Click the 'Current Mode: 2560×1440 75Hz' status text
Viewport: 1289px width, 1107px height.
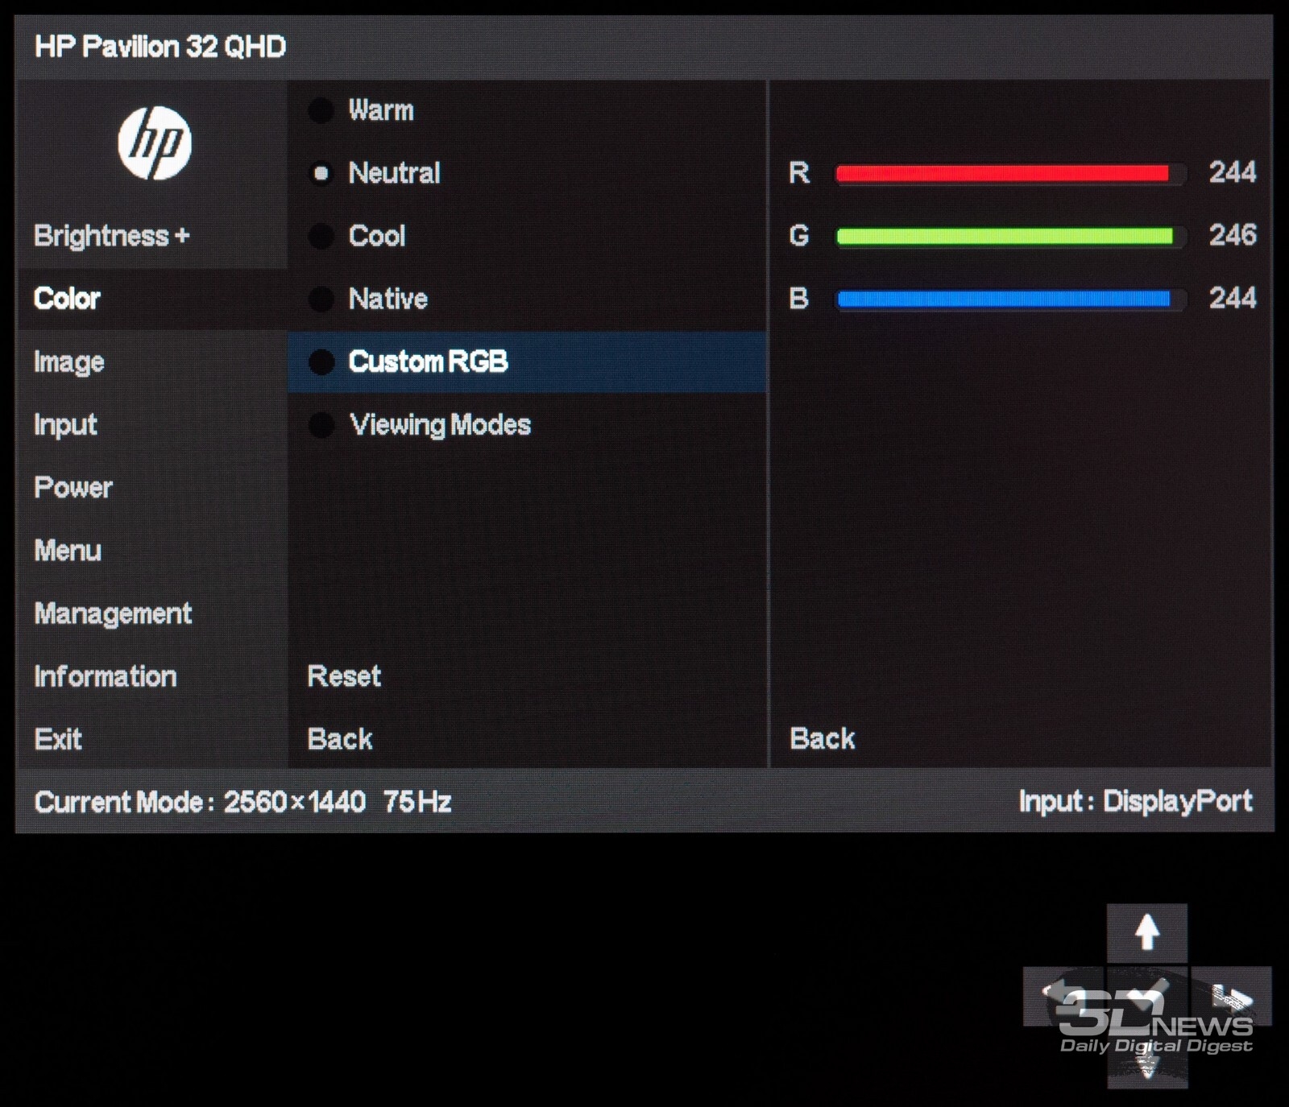(242, 802)
